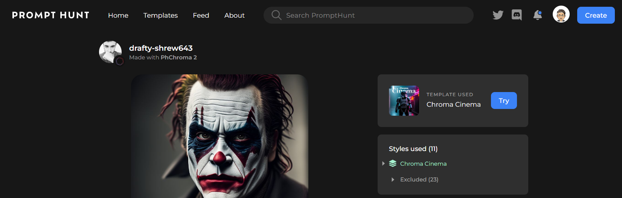The width and height of the screenshot is (622, 198).
Task: Open the Discord icon link
Action: click(x=517, y=15)
